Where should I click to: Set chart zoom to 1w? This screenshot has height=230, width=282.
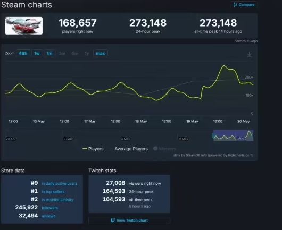(37, 53)
